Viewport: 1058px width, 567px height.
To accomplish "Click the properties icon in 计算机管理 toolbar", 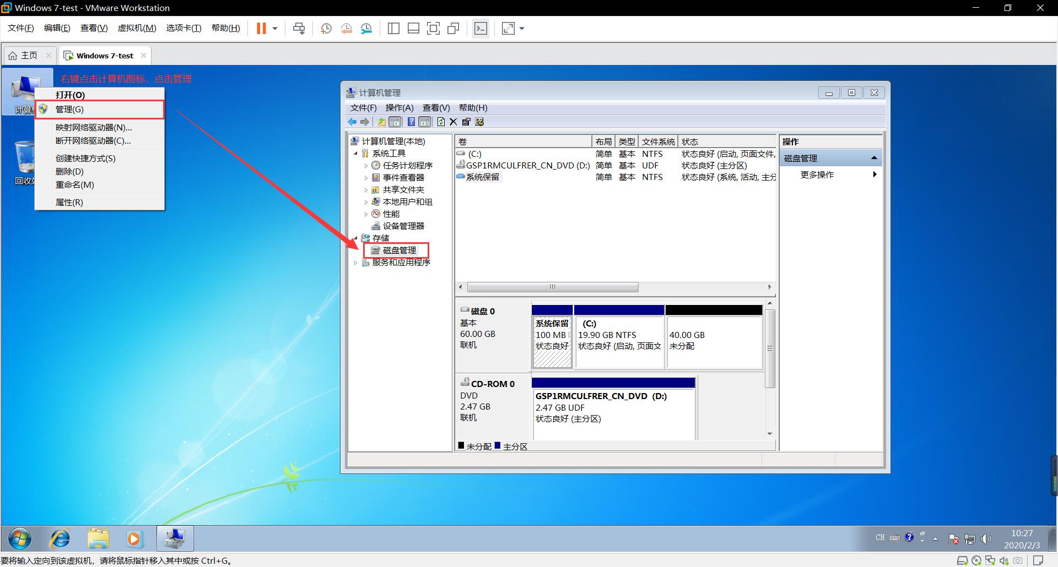I will pos(466,122).
